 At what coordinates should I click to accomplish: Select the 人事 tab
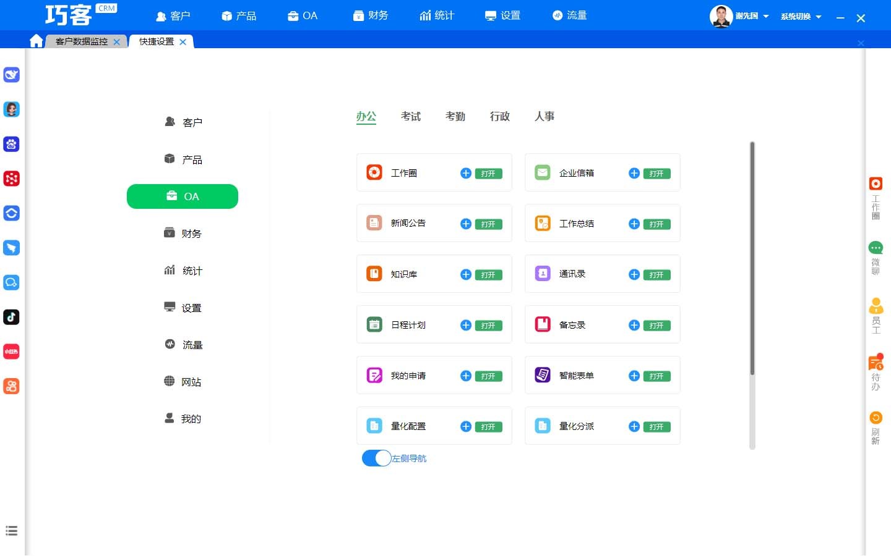pos(544,116)
